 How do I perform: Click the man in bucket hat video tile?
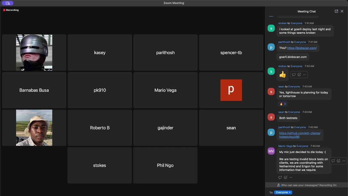[34, 128]
